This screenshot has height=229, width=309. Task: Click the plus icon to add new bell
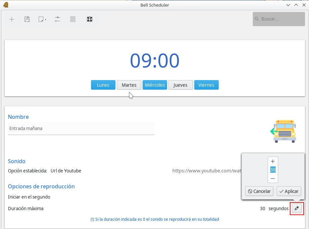12,19
